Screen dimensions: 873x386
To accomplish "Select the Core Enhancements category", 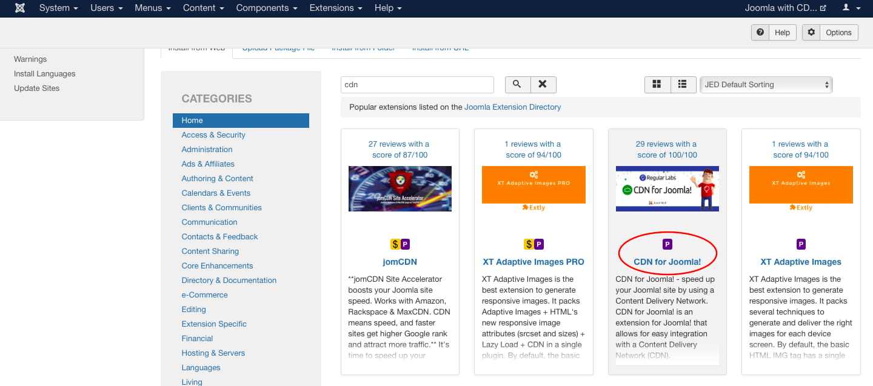I will (x=217, y=265).
